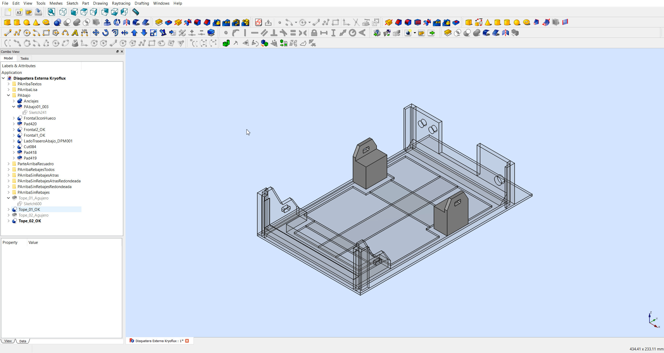Switch to the front view

[74, 12]
